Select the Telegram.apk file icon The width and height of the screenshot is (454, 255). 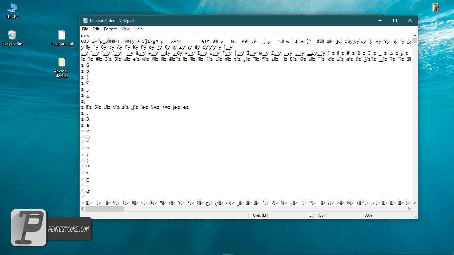(x=62, y=38)
